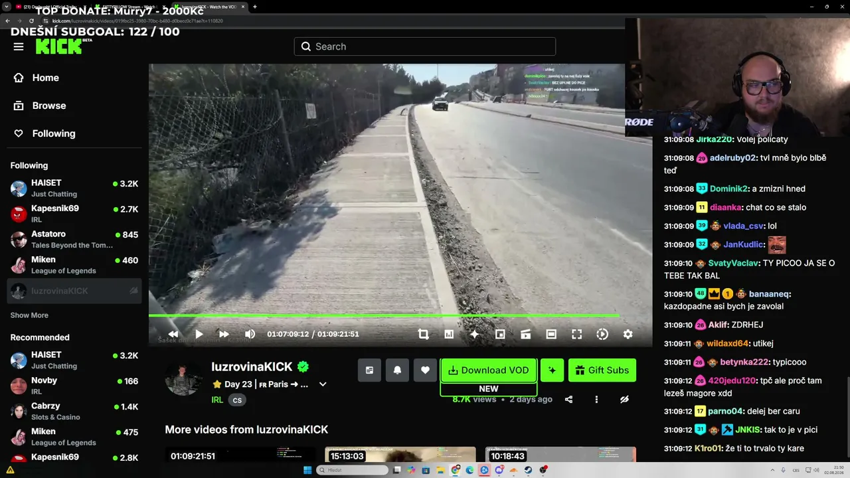The height and width of the screenshot is (478, 850).
Task: Select offline luzrovinaKICK in Following list
Action: pos(74,291)
